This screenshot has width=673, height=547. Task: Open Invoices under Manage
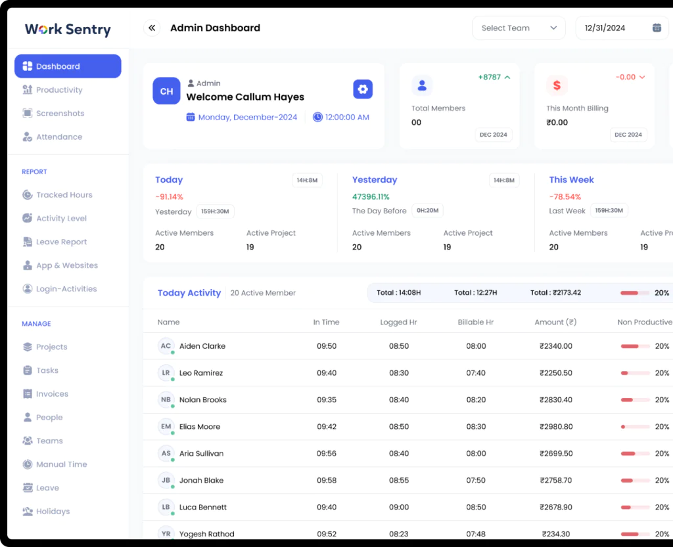pos(52,394)
